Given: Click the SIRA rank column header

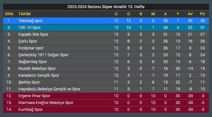Looking at the screenshot, I should [x=9, y=14].
